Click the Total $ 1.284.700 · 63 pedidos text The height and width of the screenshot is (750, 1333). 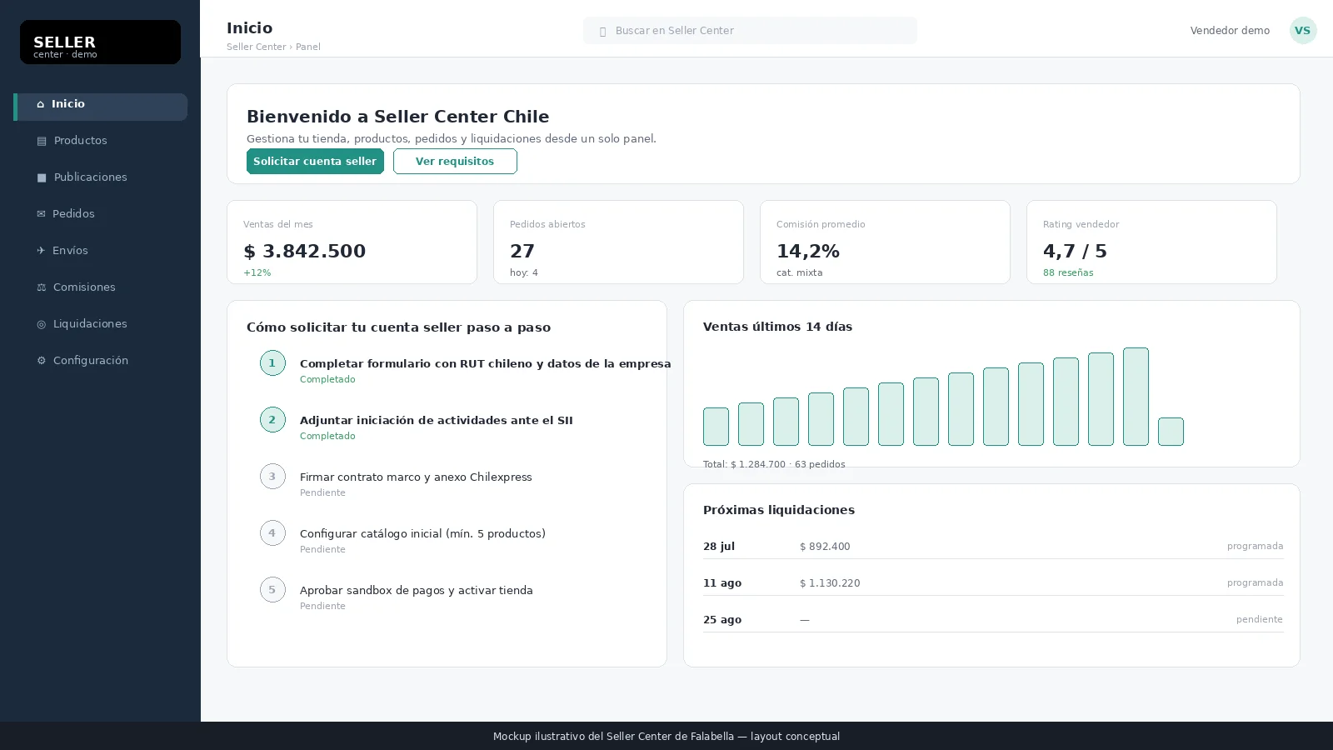pyautogui.click(x=774, y=465)
